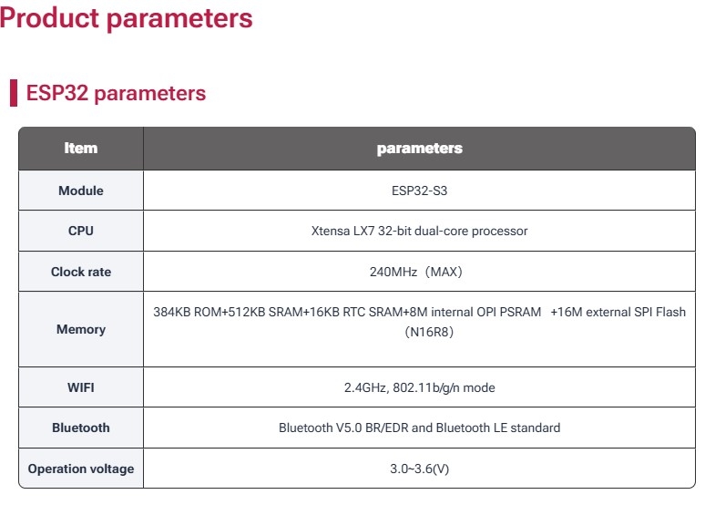The image size is (705, 505).
Task: Click the "Module" row label
Action: click(x=81, y=191)
